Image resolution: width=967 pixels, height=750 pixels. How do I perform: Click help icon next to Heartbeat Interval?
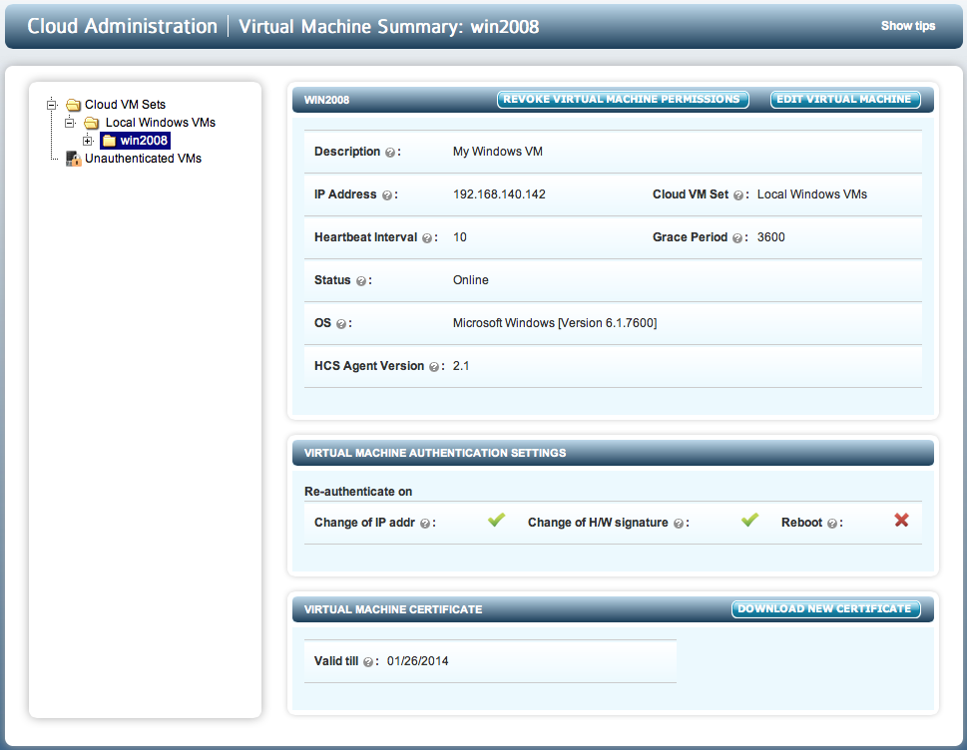click(x=427, y=238)
